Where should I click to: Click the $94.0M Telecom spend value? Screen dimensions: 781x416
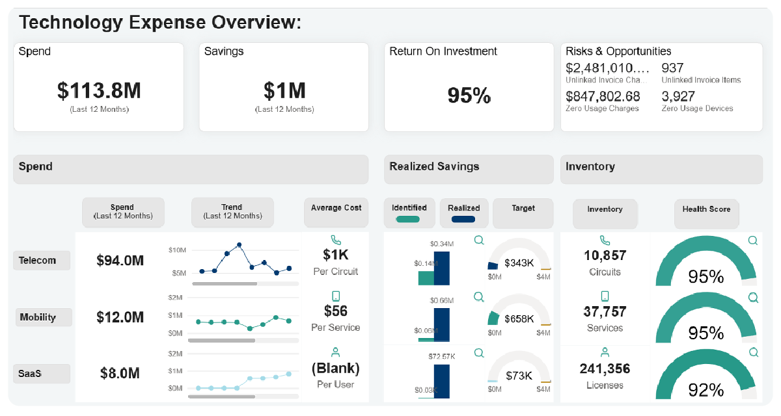(120, 261)
